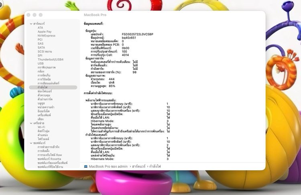Image resolution: width=301 pixels, height=195 pixels.
Task: Open ตำแหน่ง network item
Action: click(x=43, y=135)
